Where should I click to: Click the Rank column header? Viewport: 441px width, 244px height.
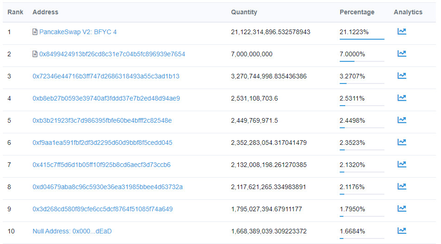tap(15, 12)
